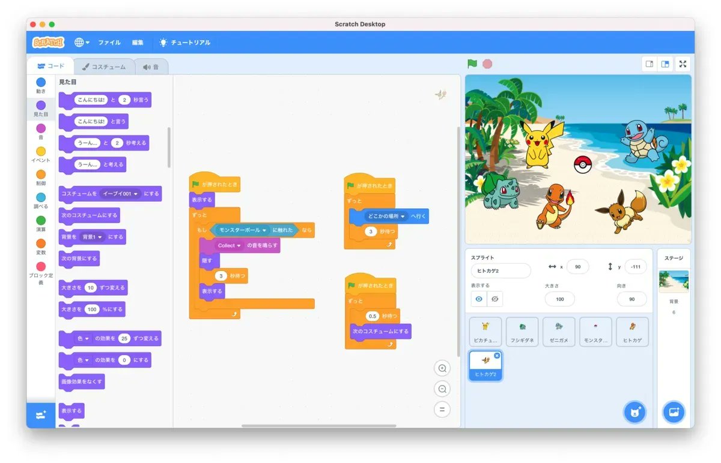The height and width of the screenshot is (463, 721).
Task: Click the 向き direction field
Action: click(x=632, y=299)
